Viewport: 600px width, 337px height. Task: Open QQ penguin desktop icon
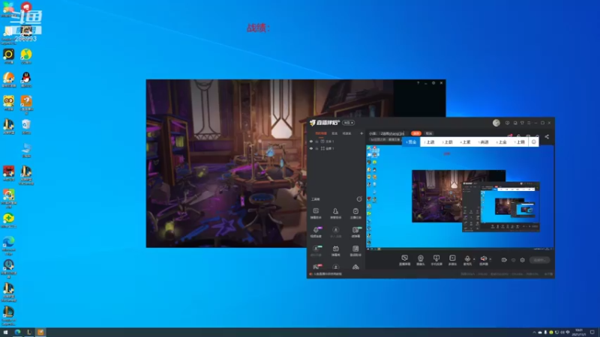26,79
